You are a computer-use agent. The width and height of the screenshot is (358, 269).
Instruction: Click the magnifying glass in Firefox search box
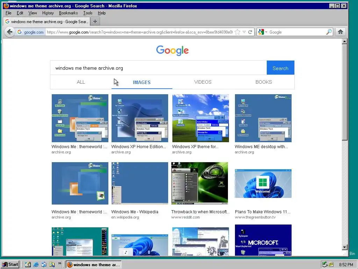pos(329,32)
